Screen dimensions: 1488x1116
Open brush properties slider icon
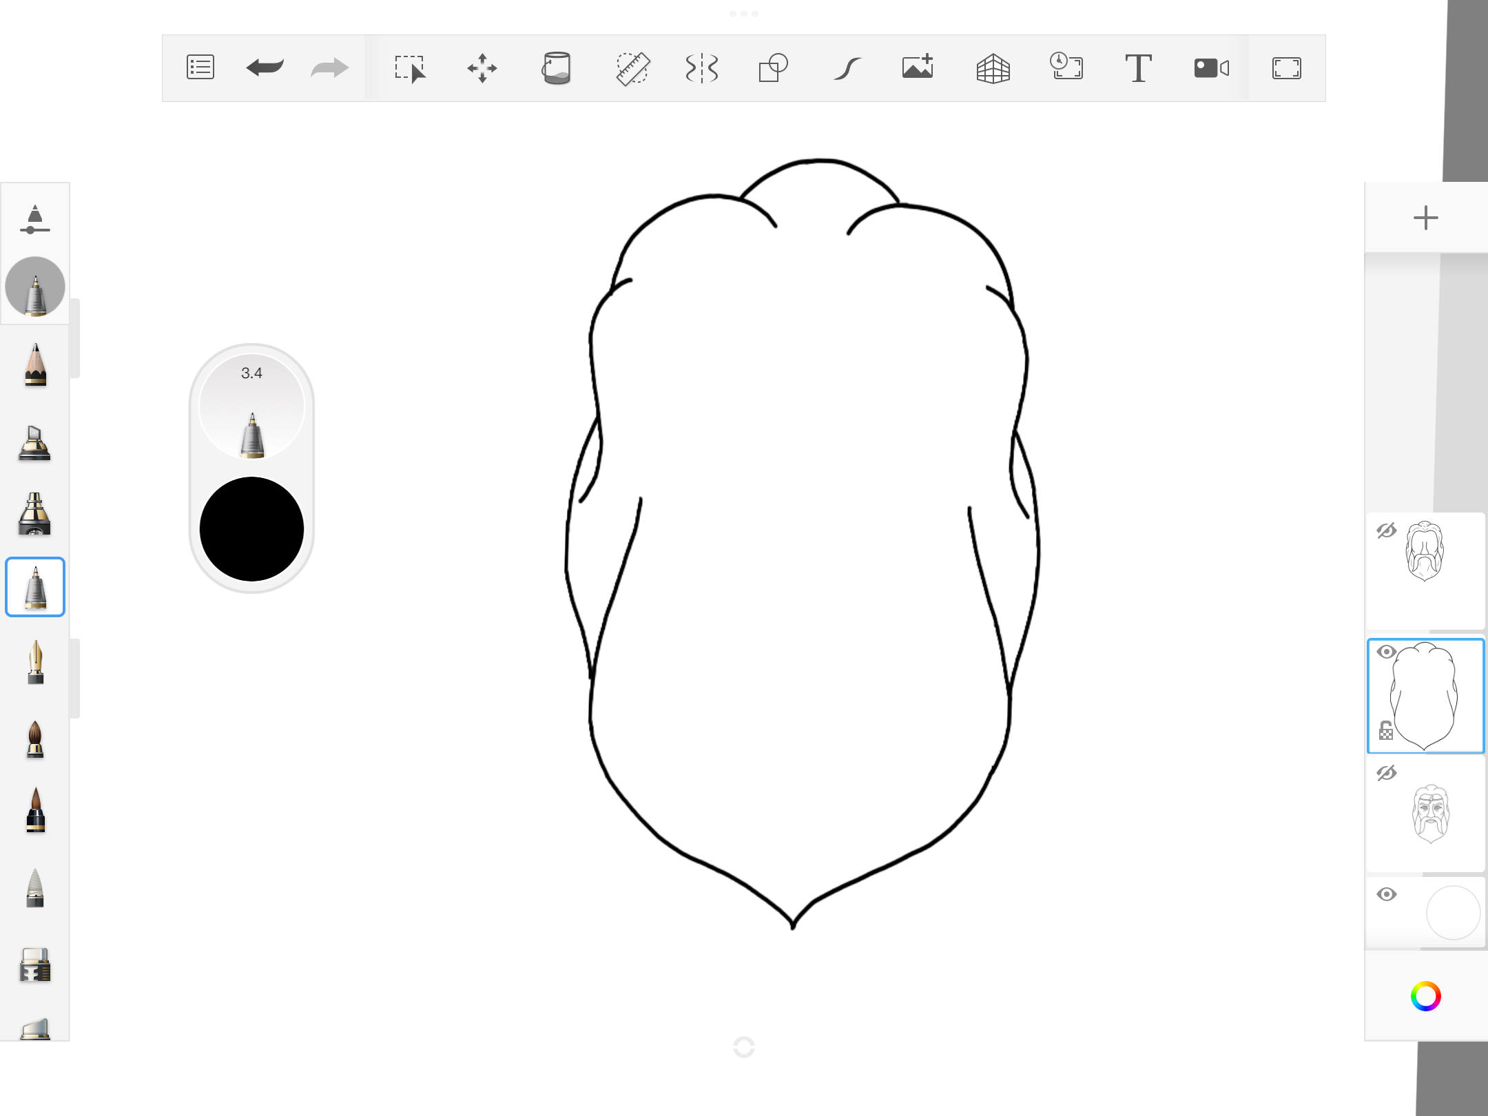[34, 219]
